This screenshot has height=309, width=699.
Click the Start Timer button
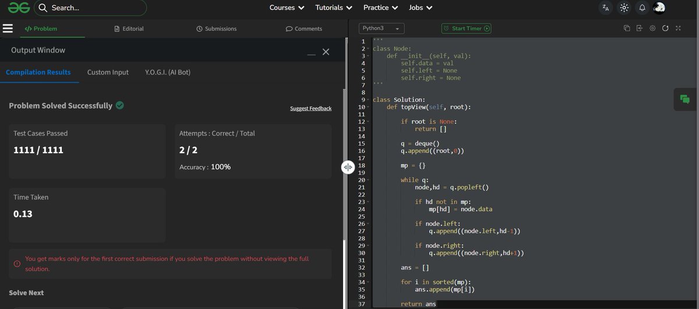(x=467, y=28)
